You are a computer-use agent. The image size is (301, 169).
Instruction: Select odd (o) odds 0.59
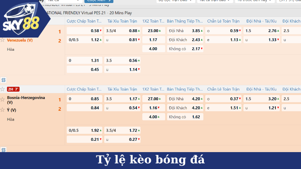point(223,31)
